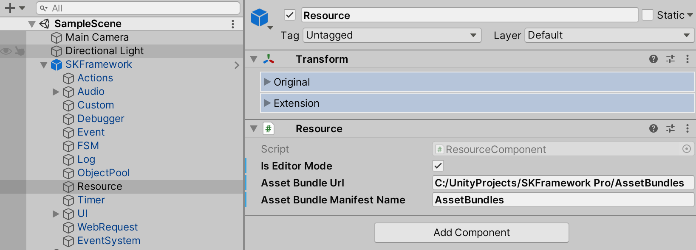
Task: Click the cube icon of Main Camera
Action: [x=56, y=38]
